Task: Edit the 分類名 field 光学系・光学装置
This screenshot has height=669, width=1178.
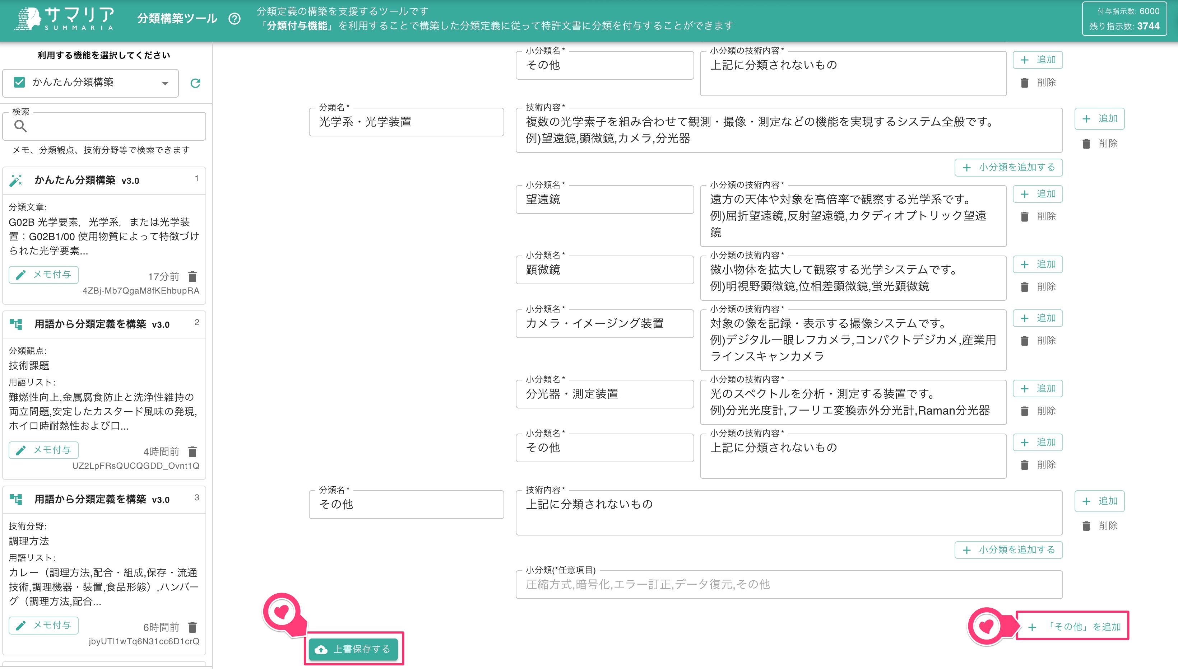Action: (x=407, y=122)
